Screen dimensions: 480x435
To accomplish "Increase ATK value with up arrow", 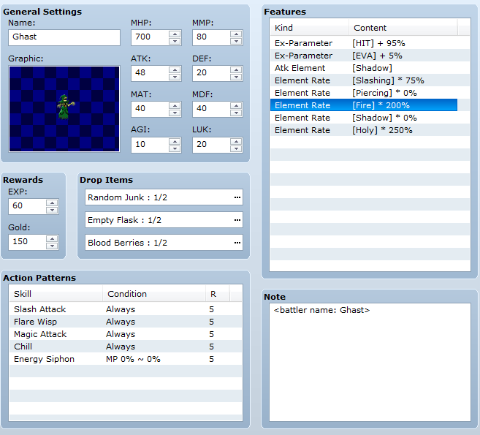I will 175,69.
